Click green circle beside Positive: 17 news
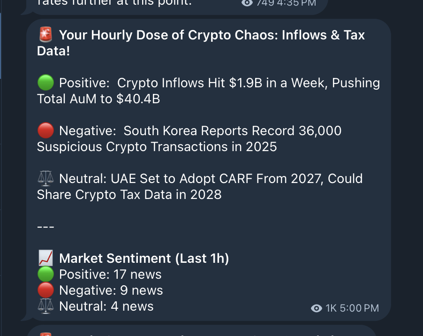This screenshot has height=336, width=423. click(45, 275)
